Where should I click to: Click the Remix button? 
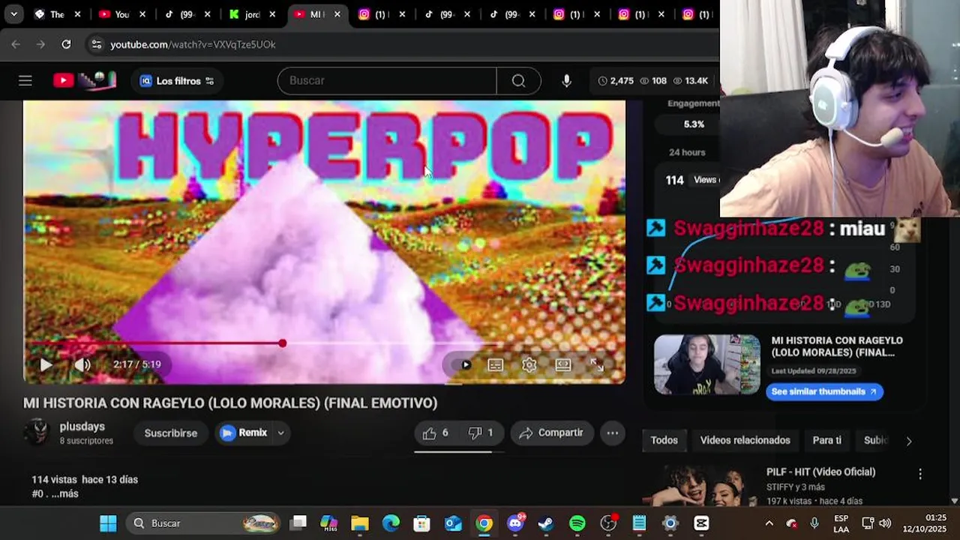tap(244, 433)
